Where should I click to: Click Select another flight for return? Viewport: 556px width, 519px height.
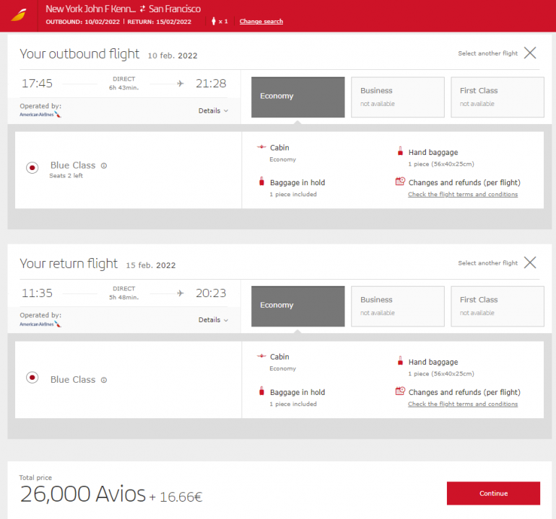(x=487, y=263)
